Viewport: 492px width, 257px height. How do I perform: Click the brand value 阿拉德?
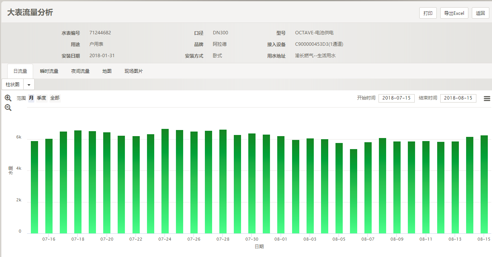pyautogui.click(x=220, y=44)
